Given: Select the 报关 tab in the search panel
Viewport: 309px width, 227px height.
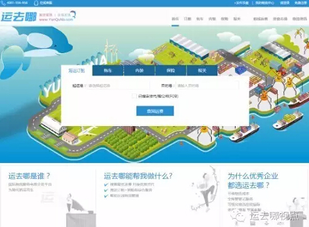Looking at the screenshot, I should tap(202, 70).
